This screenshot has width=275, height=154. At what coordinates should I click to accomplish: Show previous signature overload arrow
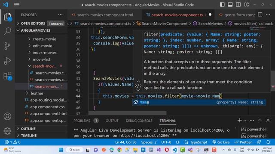[x=138, y=82]
